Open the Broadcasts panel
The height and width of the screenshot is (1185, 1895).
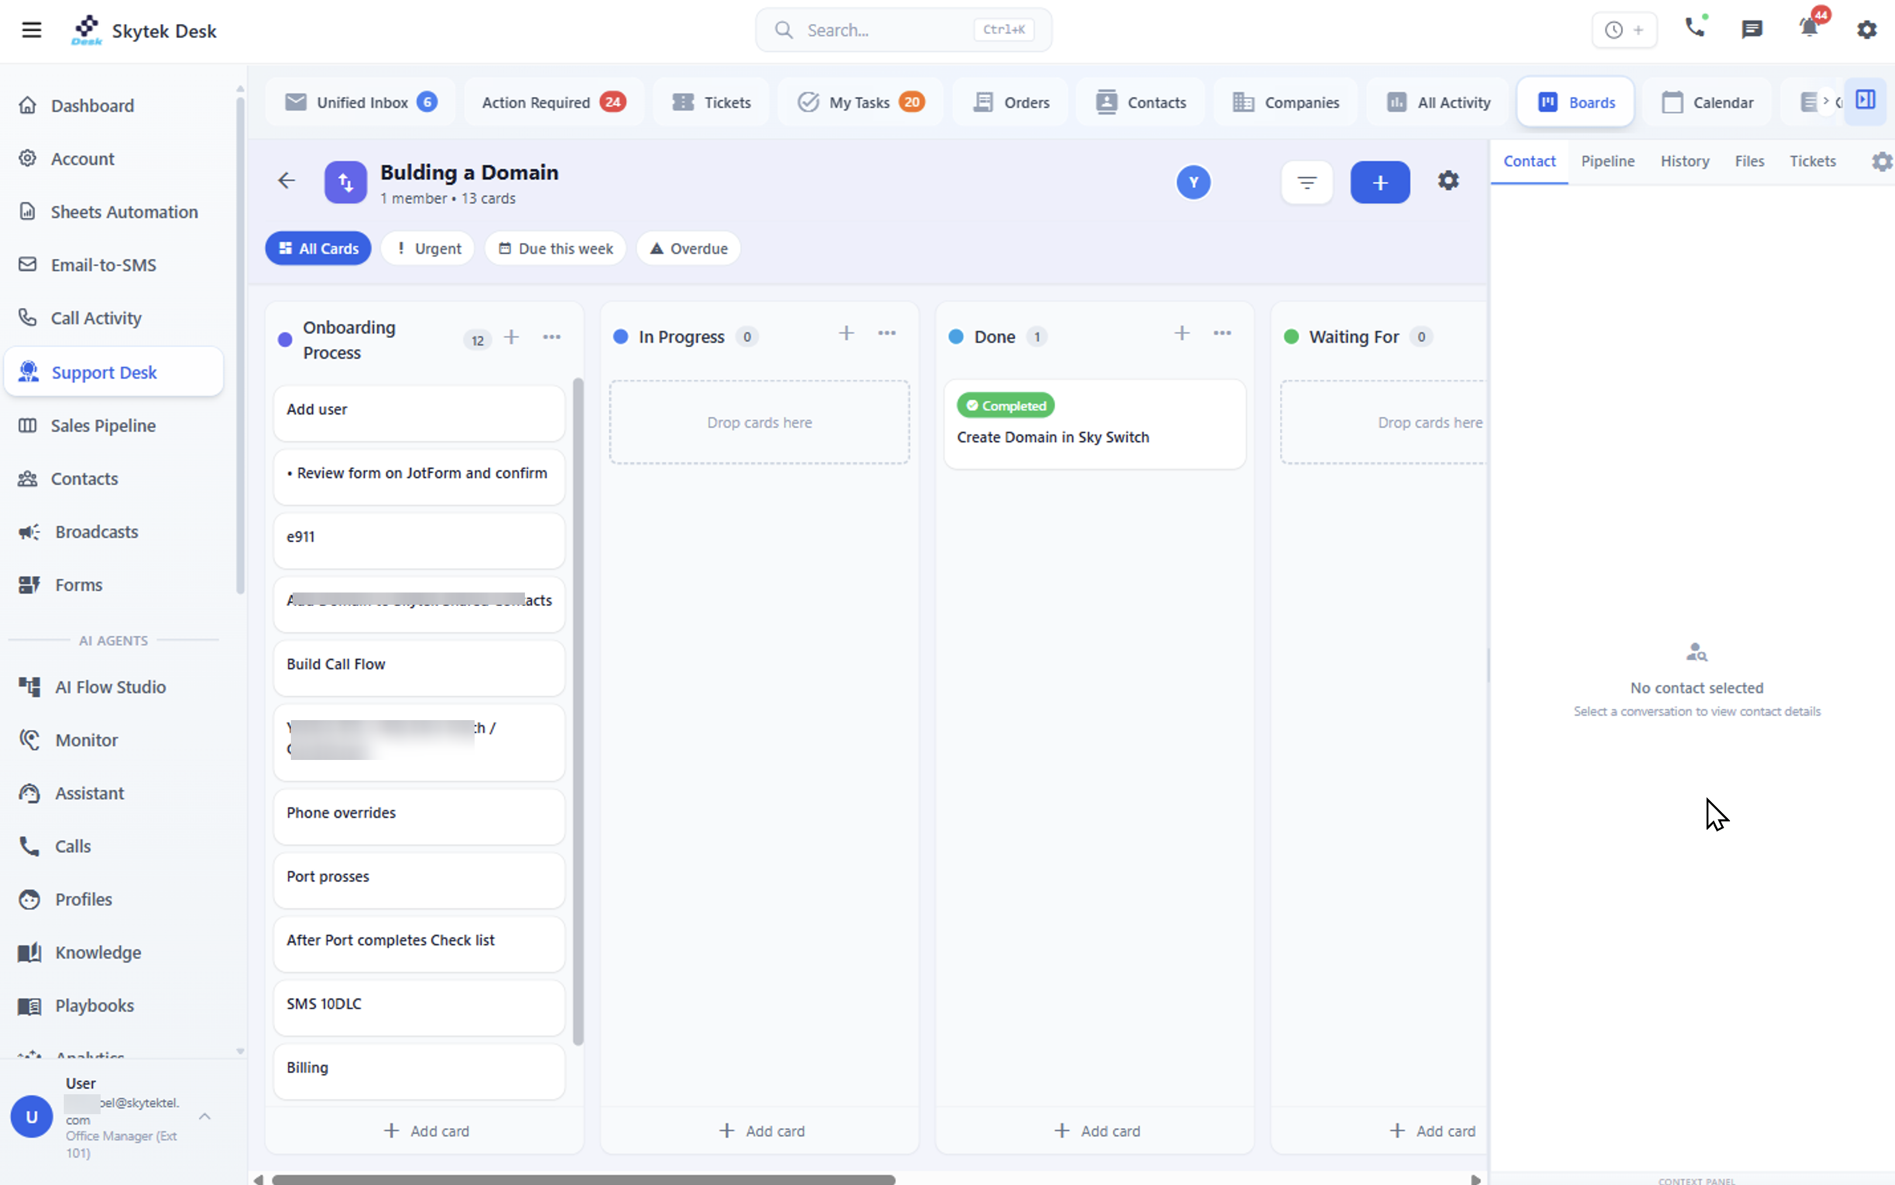pyautogui.click(x=95, y=532)
